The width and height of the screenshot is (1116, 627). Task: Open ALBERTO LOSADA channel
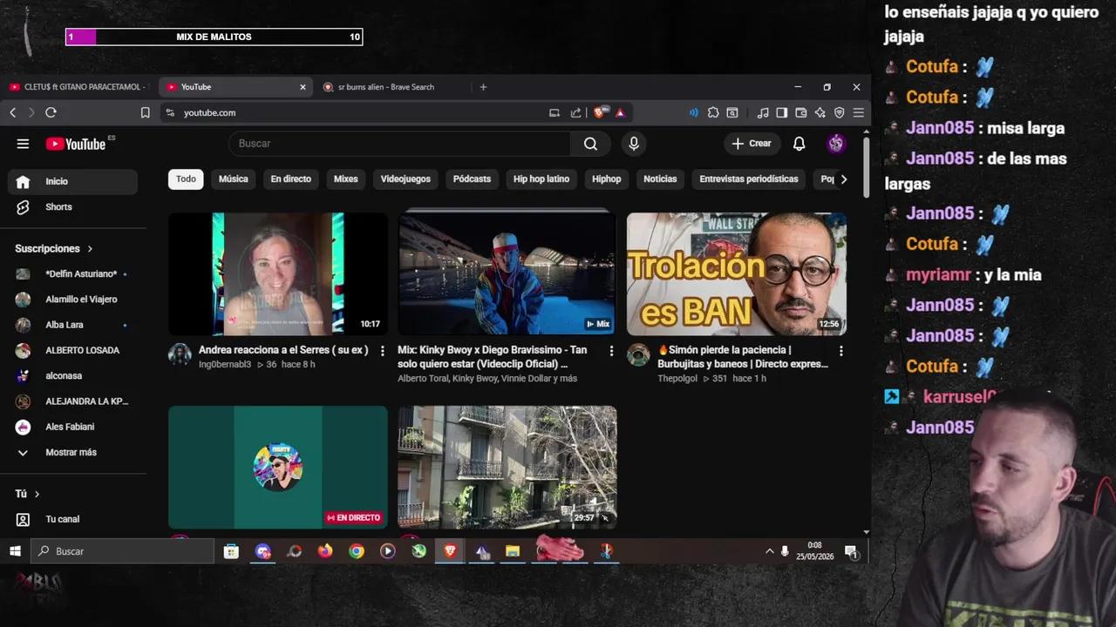73,350
